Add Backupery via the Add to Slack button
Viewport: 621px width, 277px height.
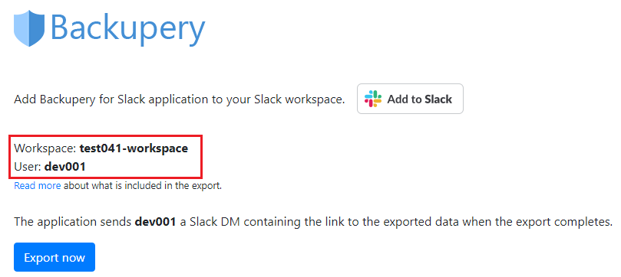coord(410,99)
